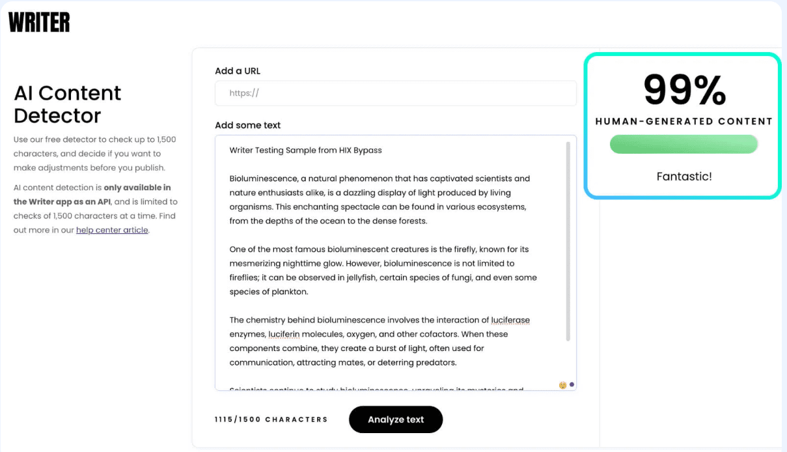
Task: Click the green score progress bar
Action: pyautogui.click(x=683, y=145)
